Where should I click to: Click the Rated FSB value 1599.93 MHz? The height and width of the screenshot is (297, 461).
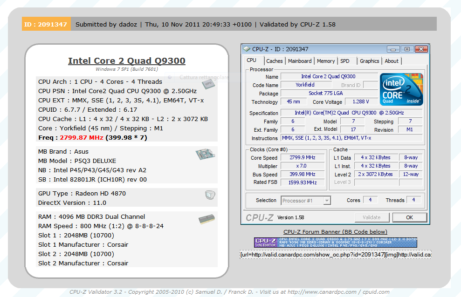pos(303,182)
